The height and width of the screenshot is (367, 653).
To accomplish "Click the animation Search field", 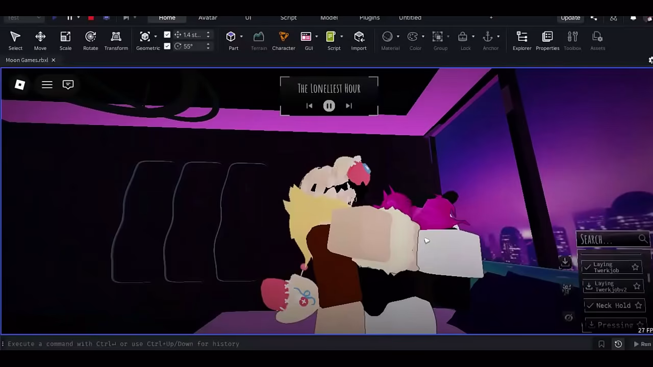I will tap(610, 239).
